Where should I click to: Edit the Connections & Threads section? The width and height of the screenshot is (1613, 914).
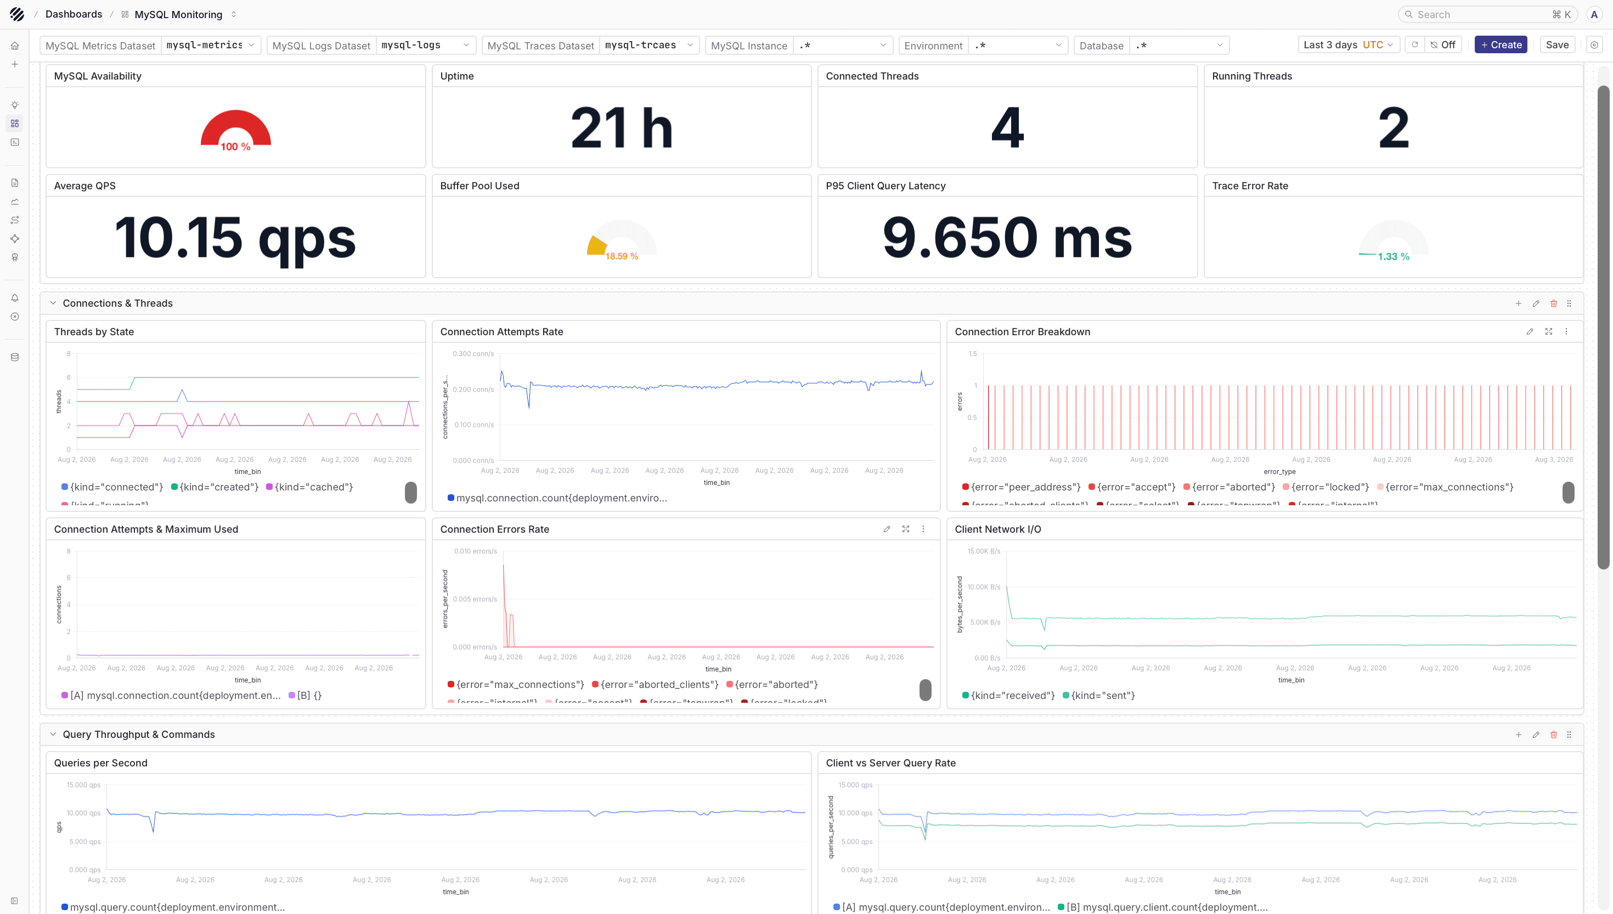point(1536,303)
